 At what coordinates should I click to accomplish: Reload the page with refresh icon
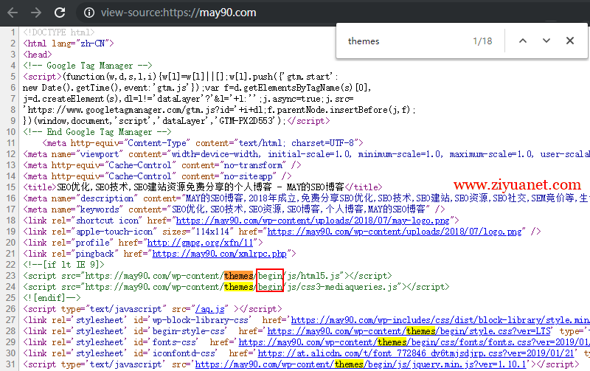click(60, 13)
